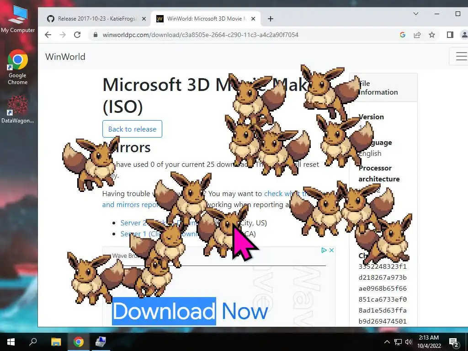Expand the WinWorld hamburger menu
This screenshot has height=351, width=468.
click(461, 56)
